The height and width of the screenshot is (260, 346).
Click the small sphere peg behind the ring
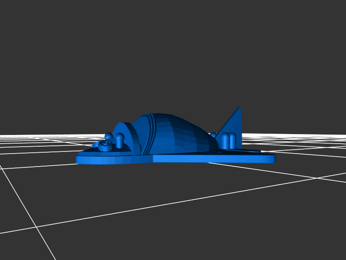tap(108, 136)
